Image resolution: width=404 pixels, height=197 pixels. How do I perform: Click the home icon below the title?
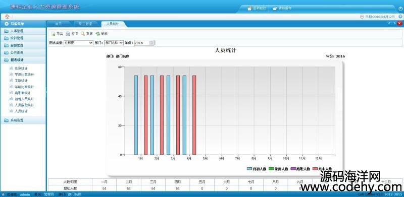click(7, 17)
